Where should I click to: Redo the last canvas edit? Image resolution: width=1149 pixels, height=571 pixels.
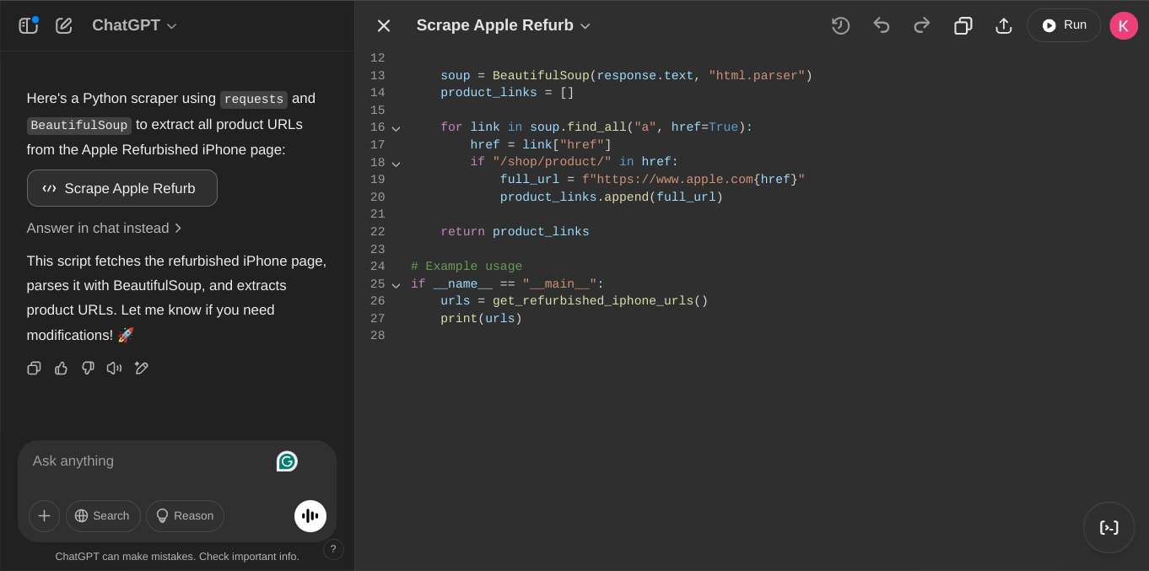pos(921,25)
